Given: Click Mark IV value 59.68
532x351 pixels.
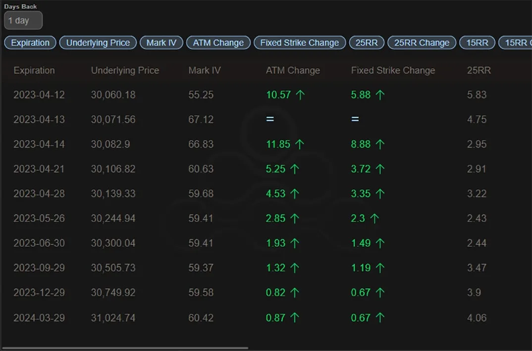Looking at the screenshot, I should pyautogui.click(x=201, y=194).
